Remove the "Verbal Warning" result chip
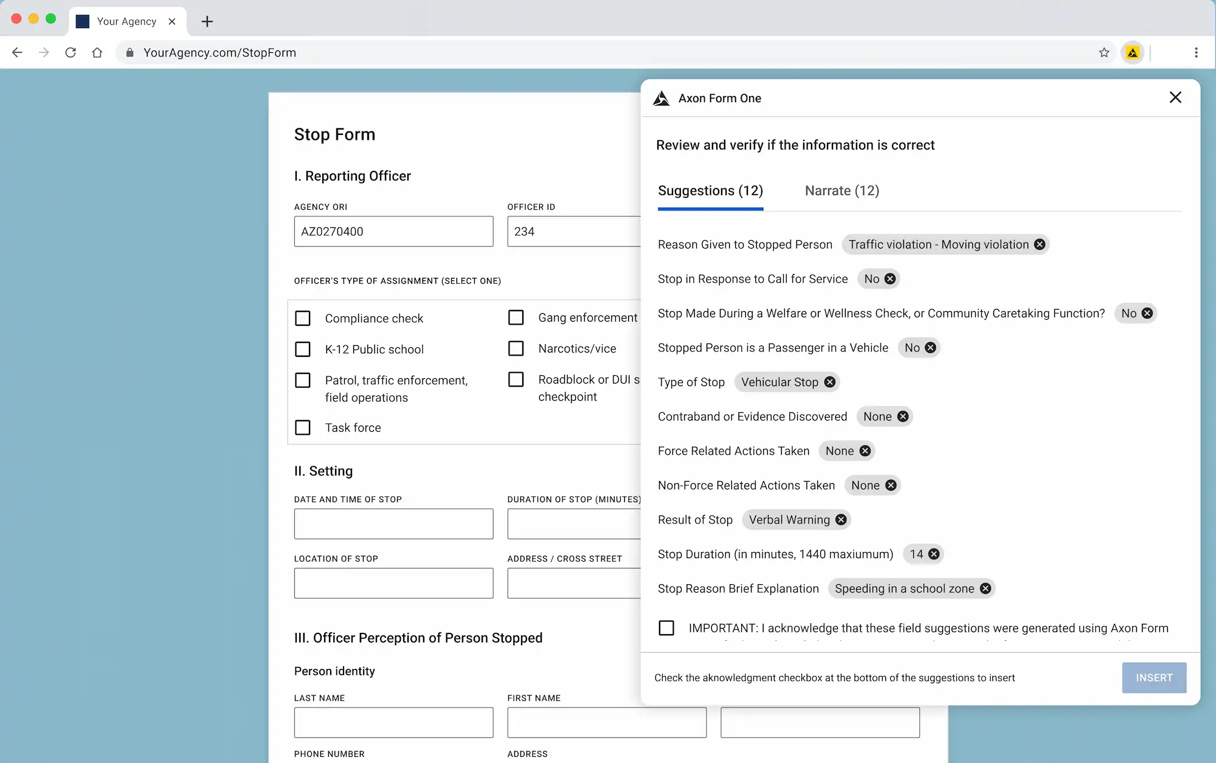Viewport: 1216px width, 763px height. point(841,519)
